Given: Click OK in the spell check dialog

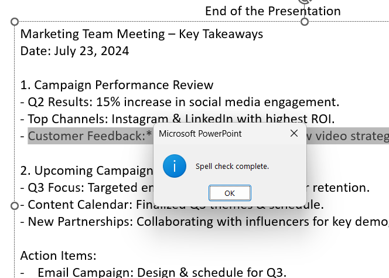Looking at the screenshot, I should 230,192.
